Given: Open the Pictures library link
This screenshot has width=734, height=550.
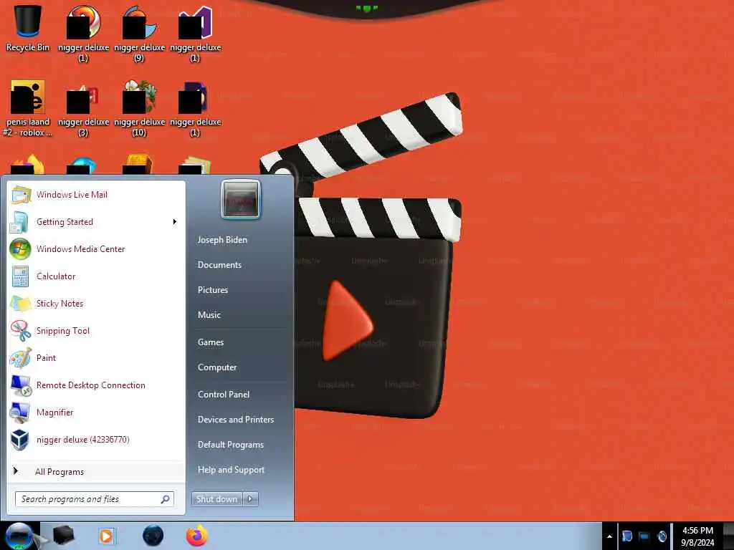Looking at the screenshot, I should pos(213,290).
